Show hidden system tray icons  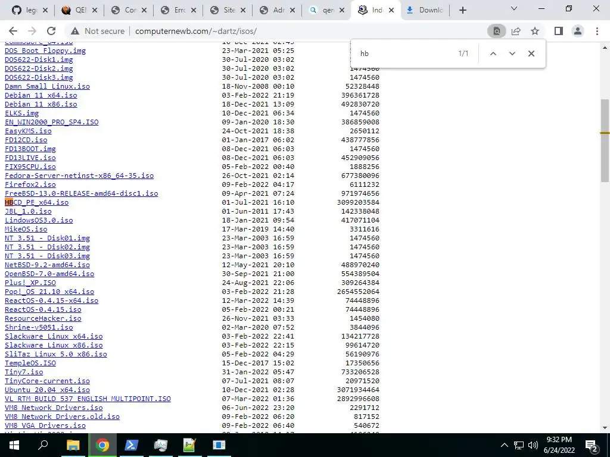pos(504,445)
